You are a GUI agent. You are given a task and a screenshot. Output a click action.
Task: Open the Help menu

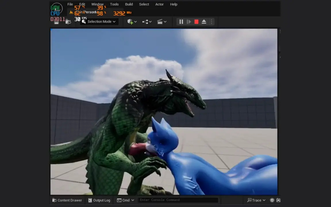coord(174,4)
